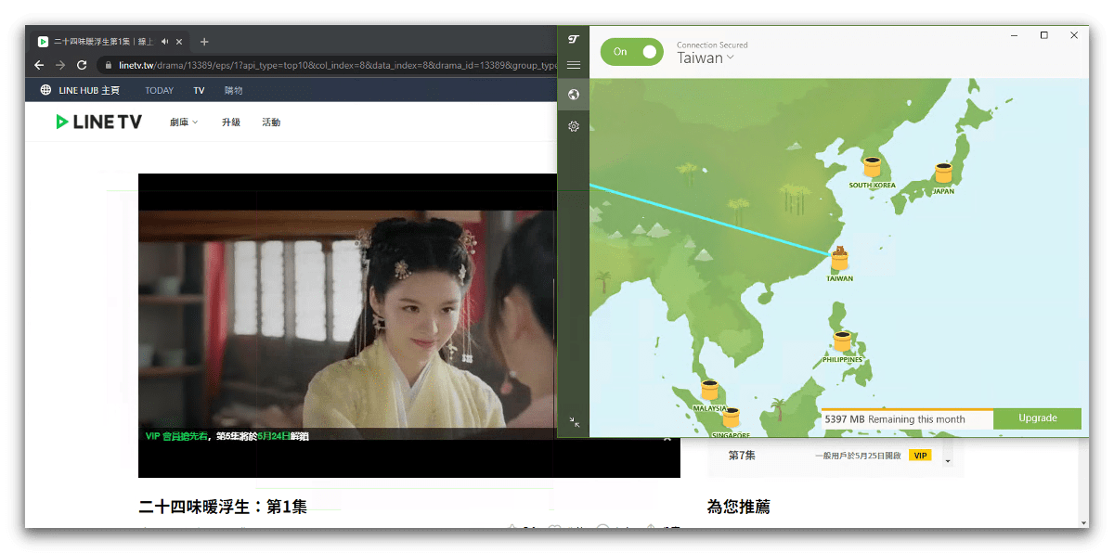Minimize the TunnelBear window

1014,35
